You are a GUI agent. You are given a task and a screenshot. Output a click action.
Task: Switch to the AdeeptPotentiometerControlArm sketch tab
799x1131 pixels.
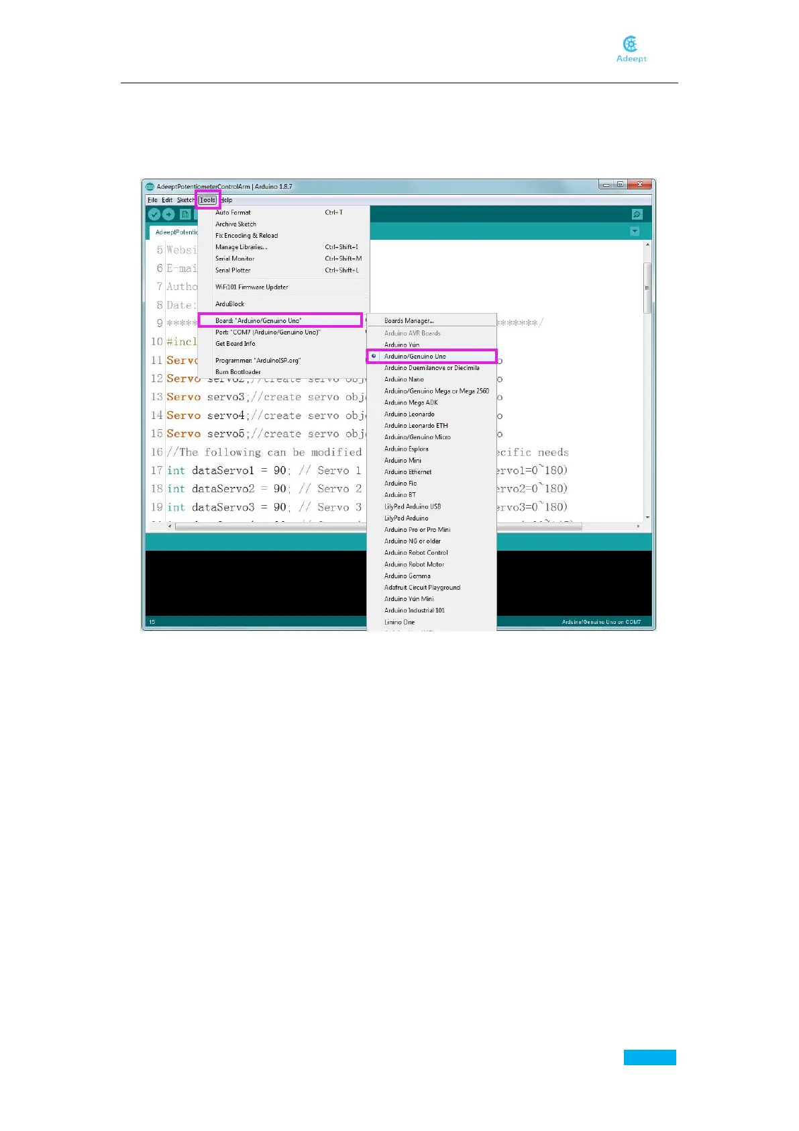[x=174, y=232]
